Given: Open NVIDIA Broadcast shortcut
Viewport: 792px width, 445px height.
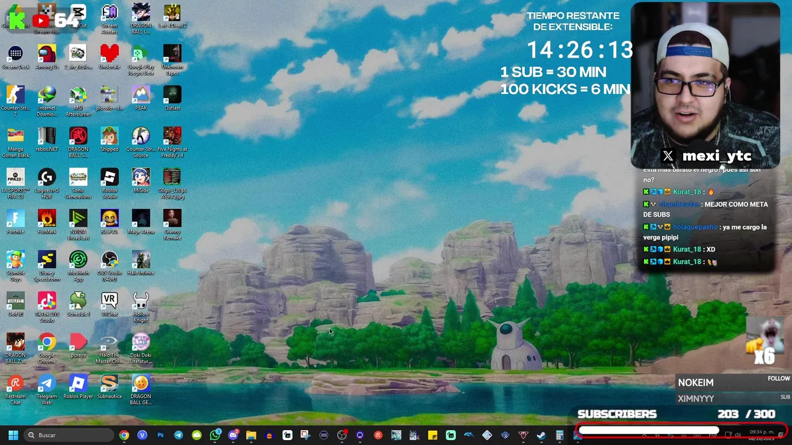Looking at the screenshot, I should [78, 225].
